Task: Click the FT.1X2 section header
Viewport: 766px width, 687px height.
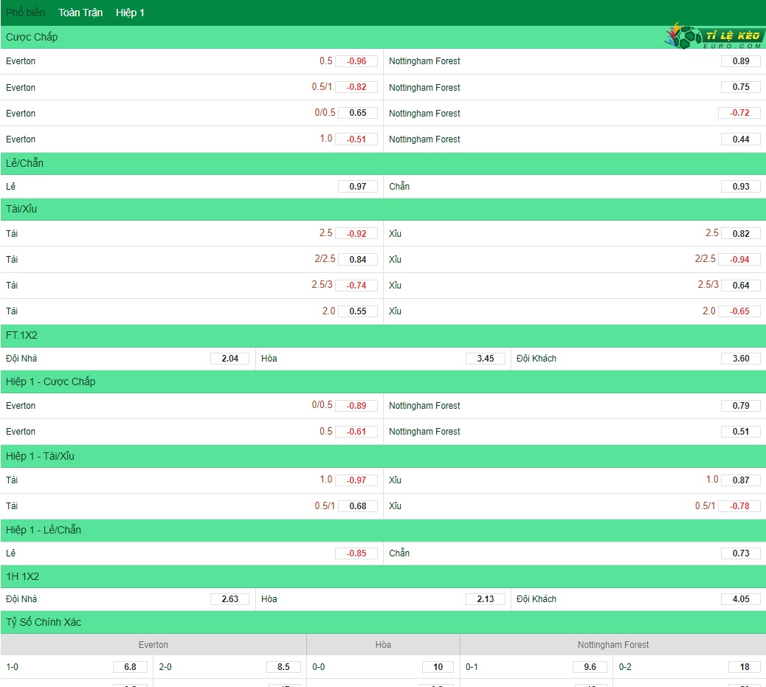Action: (x=383, y=336)
